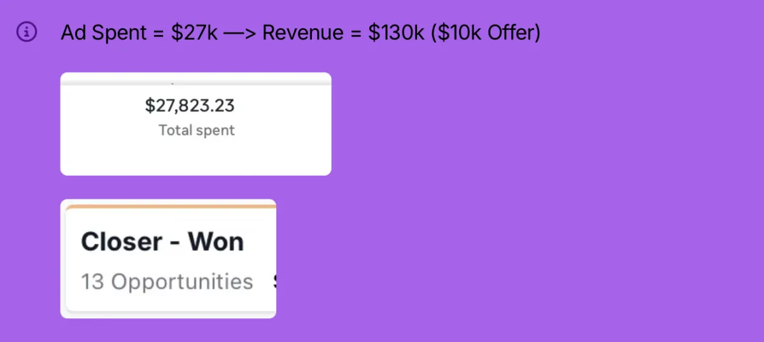Image resolution: width=764 pixels, height=342 pixels.
Task: Click the "Closer" word in card heading
Action: (122, 242)
